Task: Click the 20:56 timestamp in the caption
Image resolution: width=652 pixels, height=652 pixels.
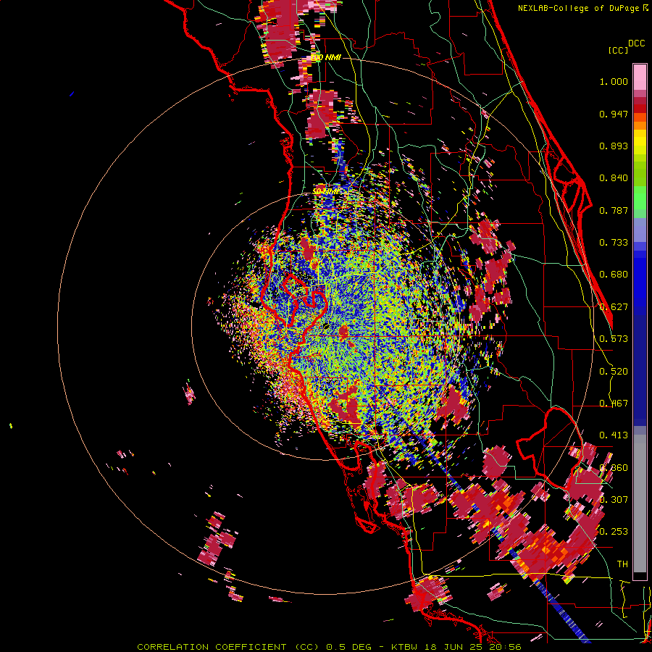Action: (504, 647)
